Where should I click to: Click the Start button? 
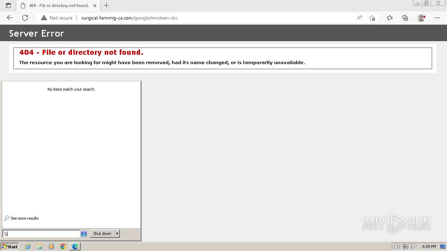click(x=10, y=246)
